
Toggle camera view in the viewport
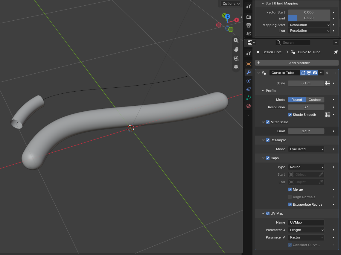tap(236, 58)
